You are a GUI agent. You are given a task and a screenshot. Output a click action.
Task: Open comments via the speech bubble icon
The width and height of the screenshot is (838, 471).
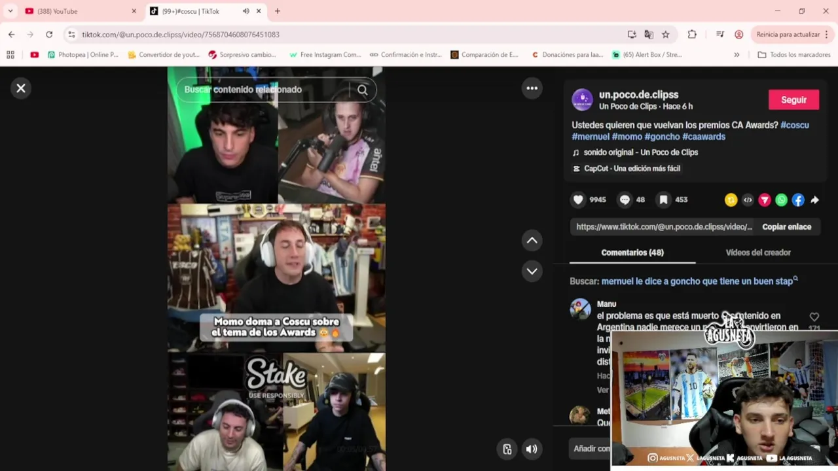(x=625, y=200)
